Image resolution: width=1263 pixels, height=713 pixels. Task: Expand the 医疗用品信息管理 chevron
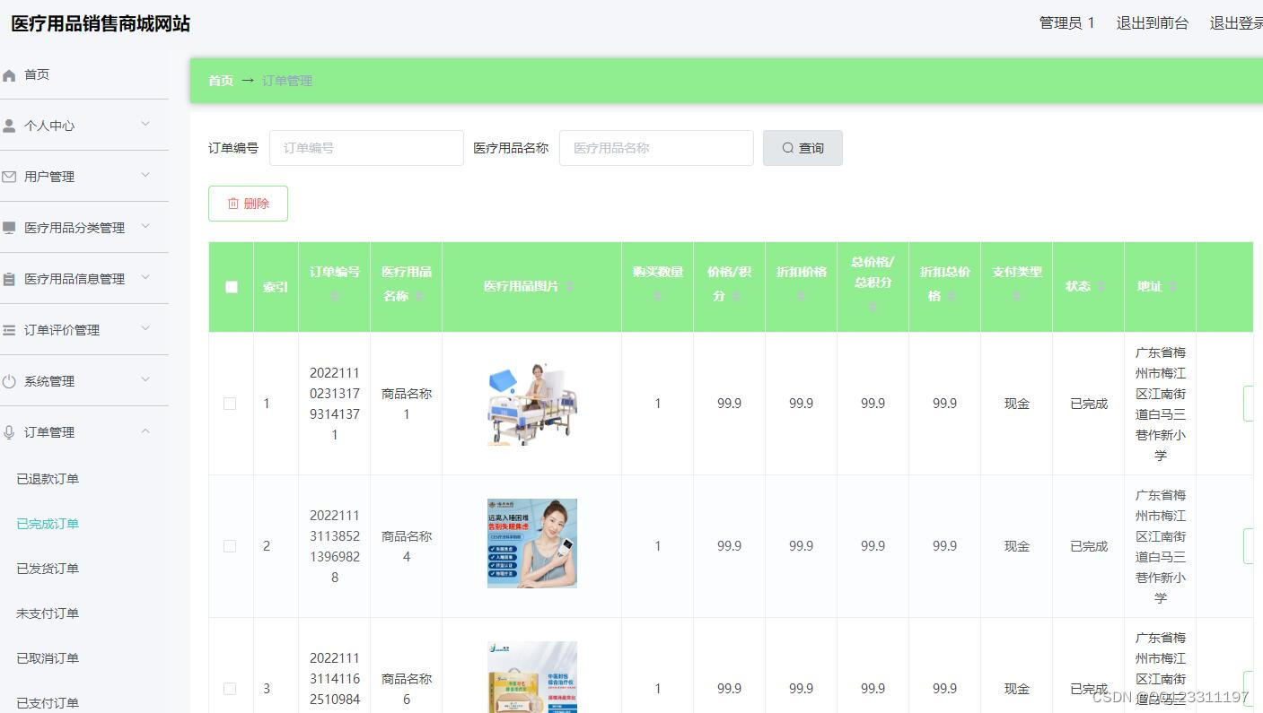point(145,277)
